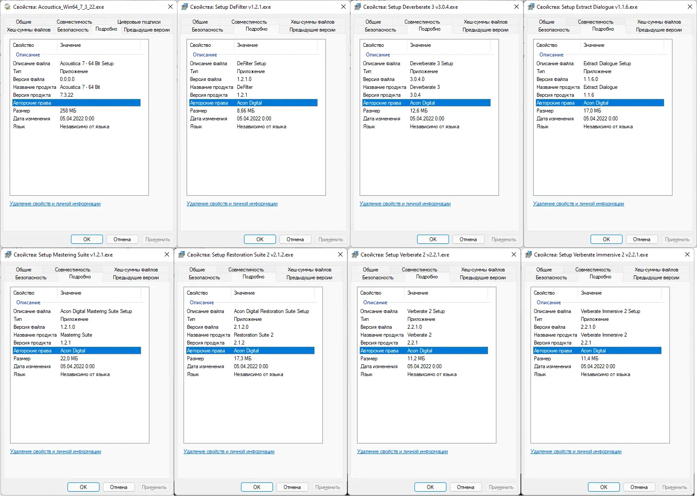Switch to Безопасность tab in the Extract Dialogue window

554,30
